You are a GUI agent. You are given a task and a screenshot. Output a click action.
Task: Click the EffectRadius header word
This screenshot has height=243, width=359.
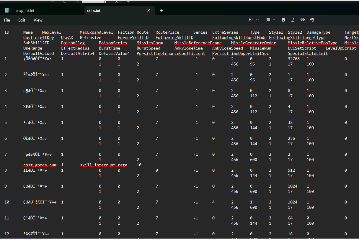pos(75,48)
